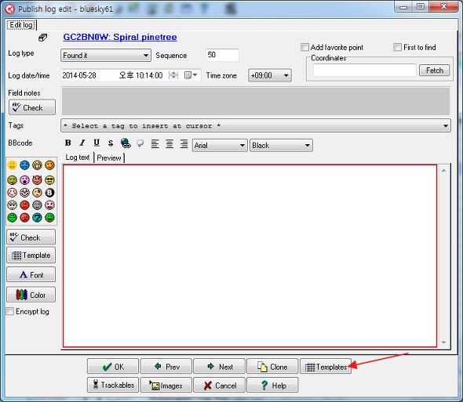This screenshot has height=402, width=463.
Task: Insert the black-eye smiley
Action: point(37,193)
